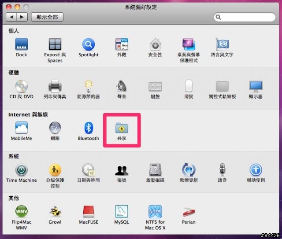Focus the search field in toolbar
Image resolution: width=282 pixels, height=239 pixels.
pyautogui.click(x=245, y=17)
